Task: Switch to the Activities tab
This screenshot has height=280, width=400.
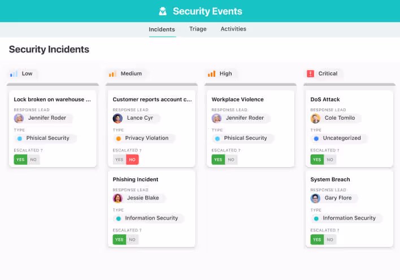Action: click(233, 29)
